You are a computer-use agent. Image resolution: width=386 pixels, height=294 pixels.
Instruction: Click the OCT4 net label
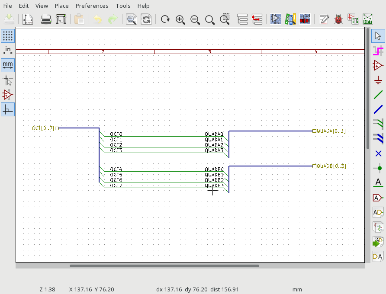point(116,169)
